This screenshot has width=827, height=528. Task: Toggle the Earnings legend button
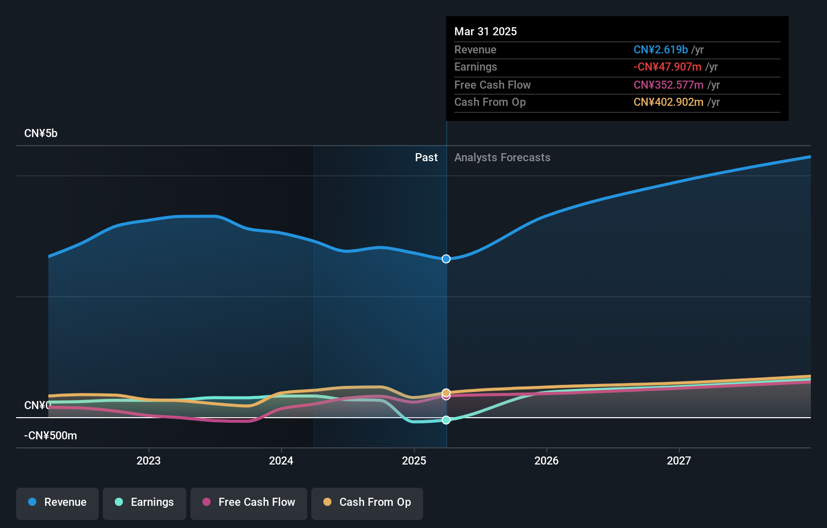[x=145, y=503]
